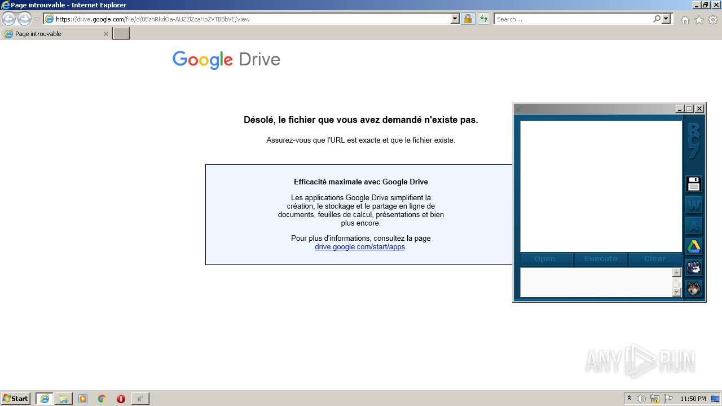722x406 pixels.
Task: Open a new tab button
Action: click(121, 34)
